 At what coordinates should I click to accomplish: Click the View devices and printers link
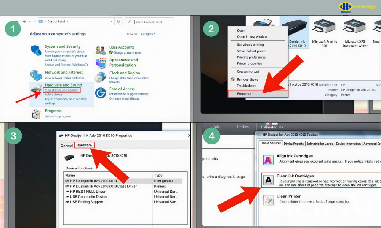tap(61, 90)
